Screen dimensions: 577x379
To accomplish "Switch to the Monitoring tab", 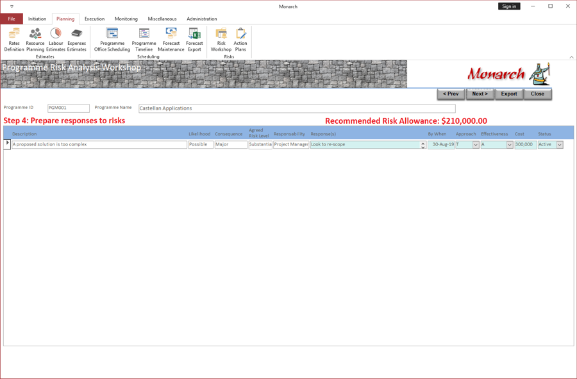I will pyautogui.click(x=126, y=19).
